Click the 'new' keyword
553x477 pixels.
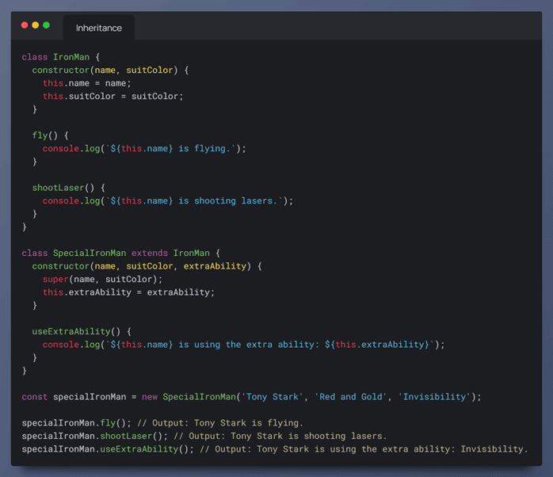[150, 397]
